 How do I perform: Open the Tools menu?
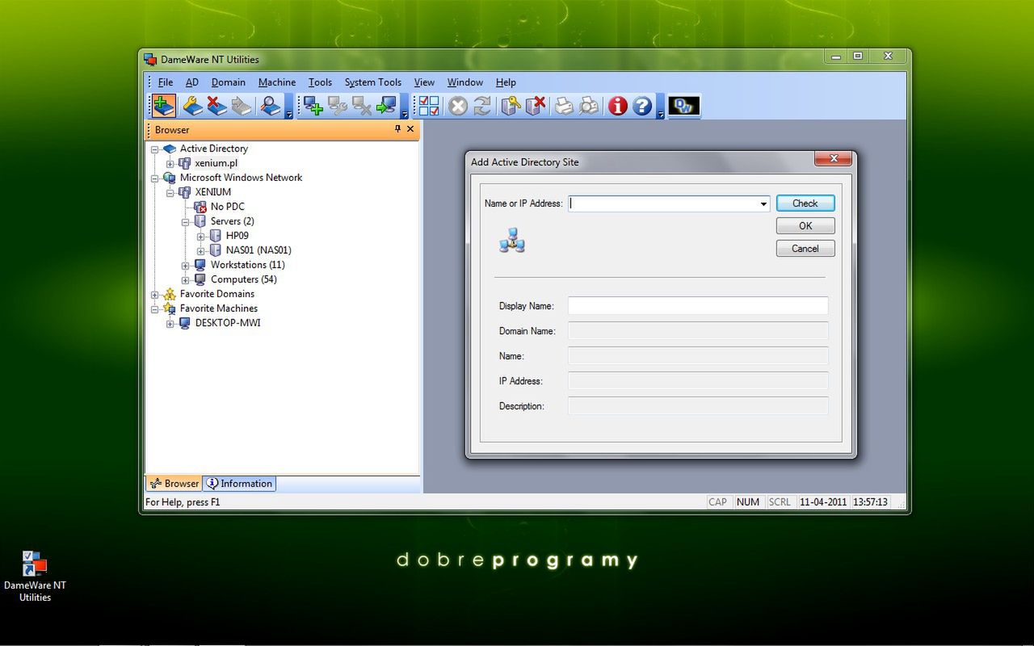pos(321,82)
